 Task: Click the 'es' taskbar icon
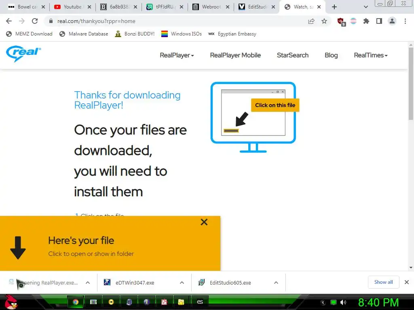pyautogui.click(x=200, y=302)
